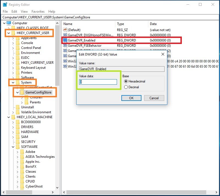Click the Adobe folder icon
The width and height of the screenshot is (220, 196).
click(x=22, y=152)
